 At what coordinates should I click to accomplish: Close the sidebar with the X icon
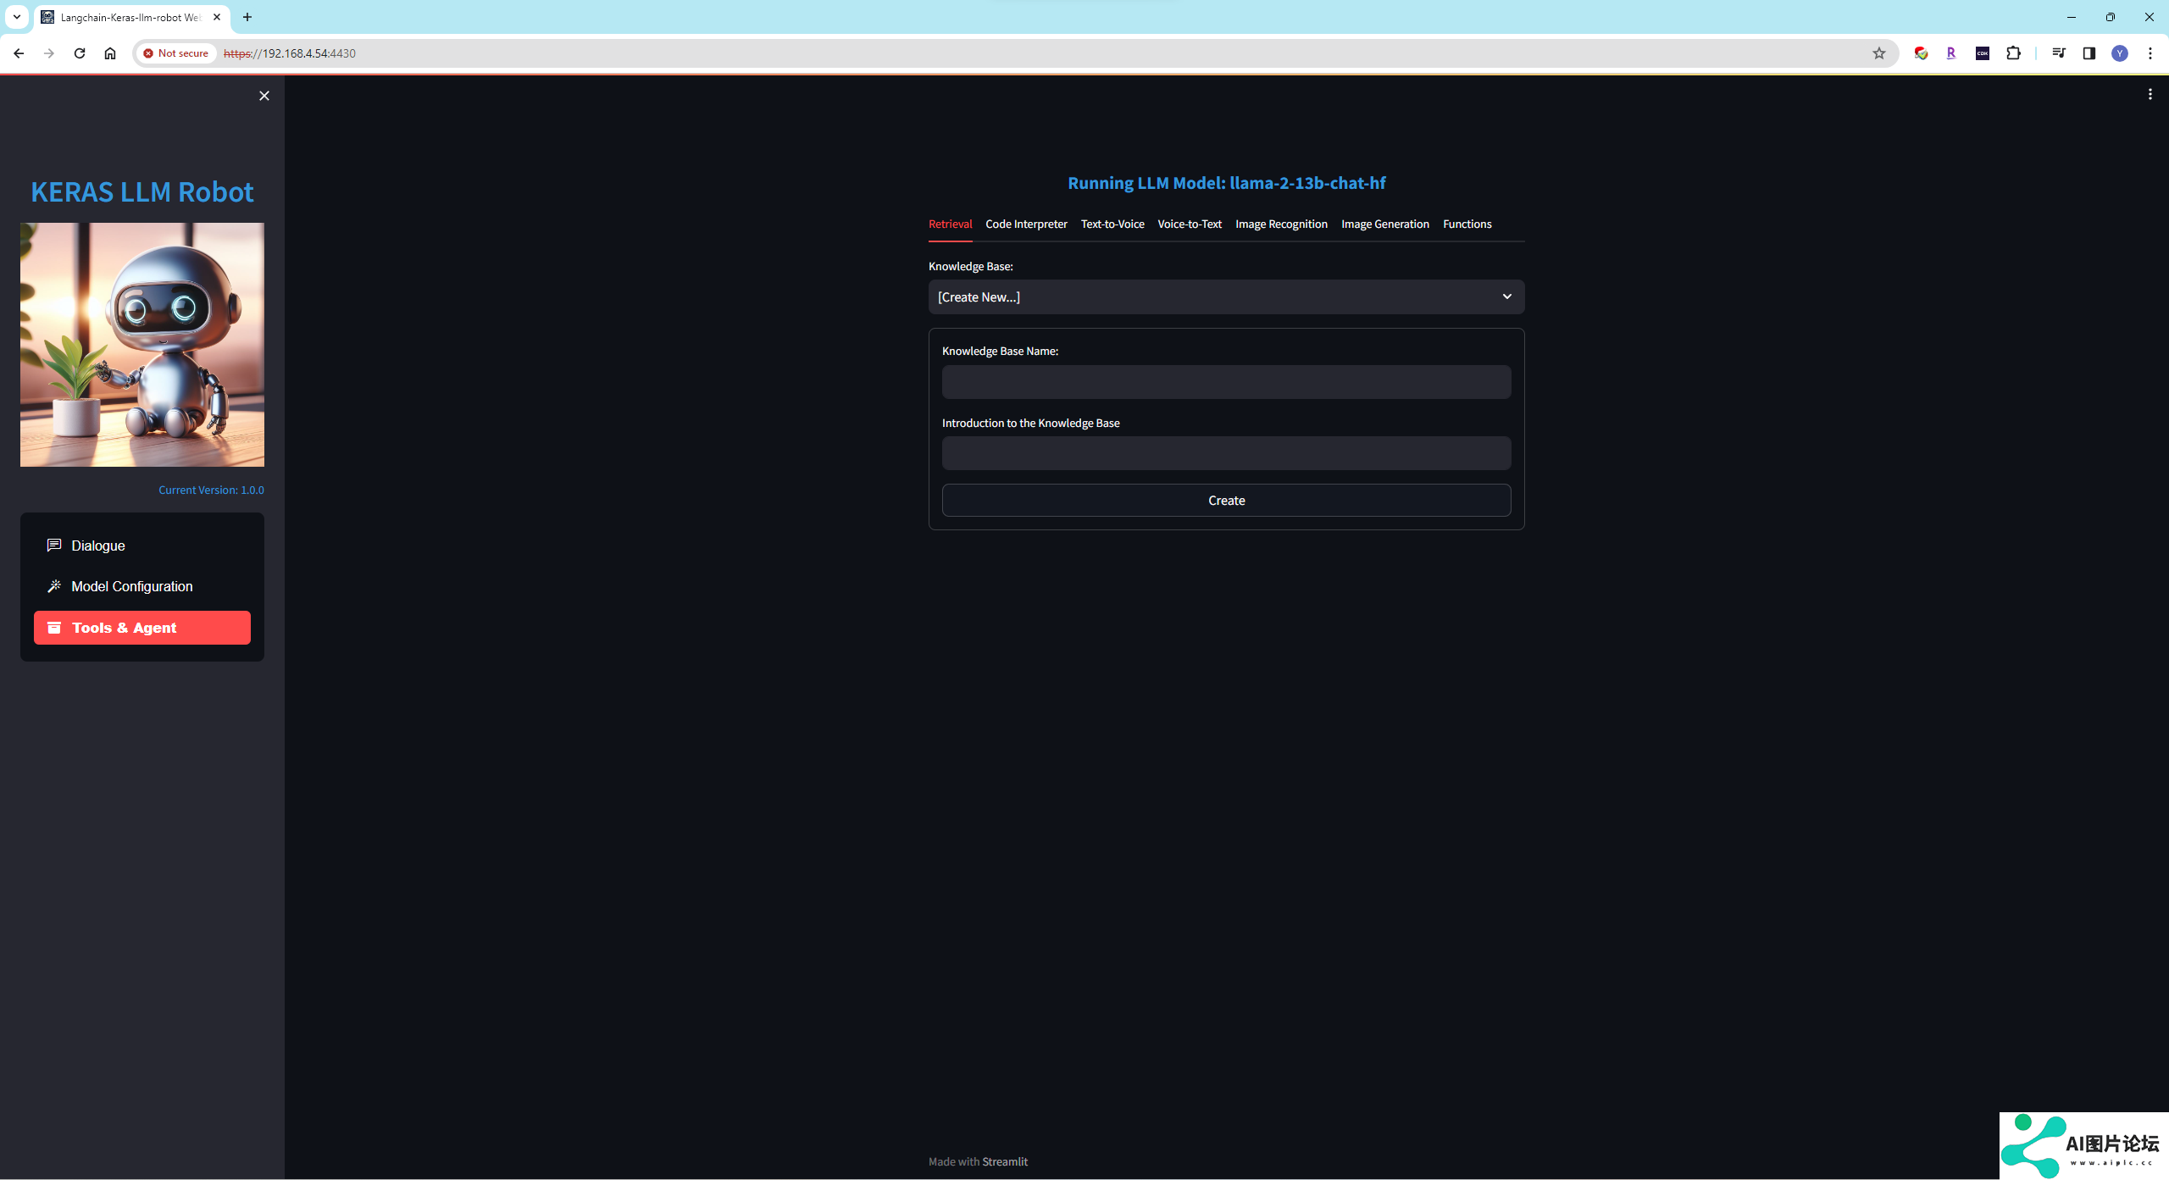click(x=264, y=96)
